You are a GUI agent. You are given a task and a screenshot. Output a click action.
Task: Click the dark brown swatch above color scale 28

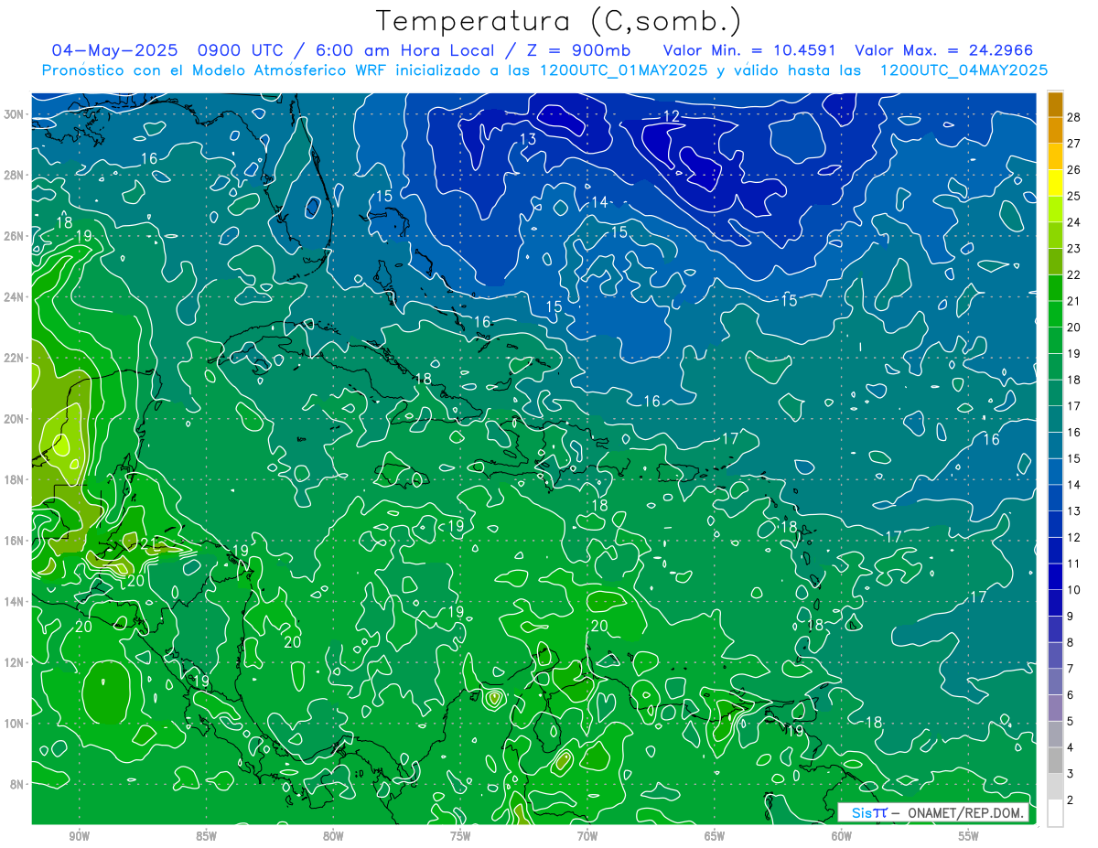point(1055,104)
